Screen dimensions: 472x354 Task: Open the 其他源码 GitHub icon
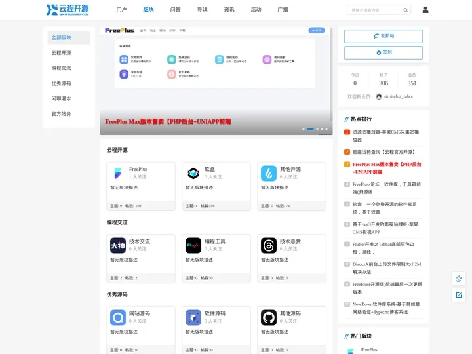click(x=269, y=317)
